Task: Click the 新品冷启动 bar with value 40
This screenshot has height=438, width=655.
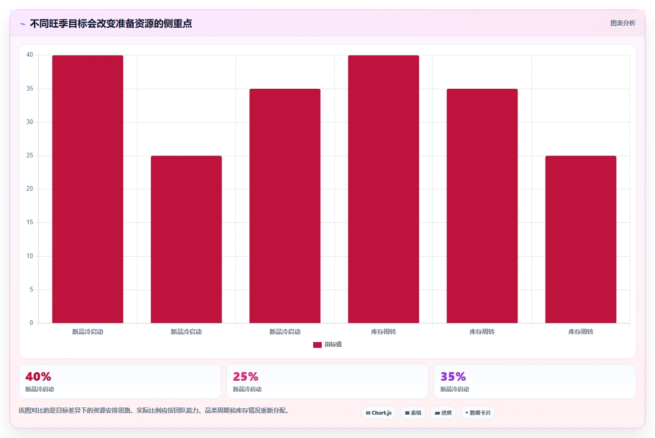Action: coord(88,189)
